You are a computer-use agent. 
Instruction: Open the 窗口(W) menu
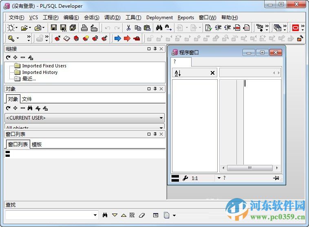point(207,18)
